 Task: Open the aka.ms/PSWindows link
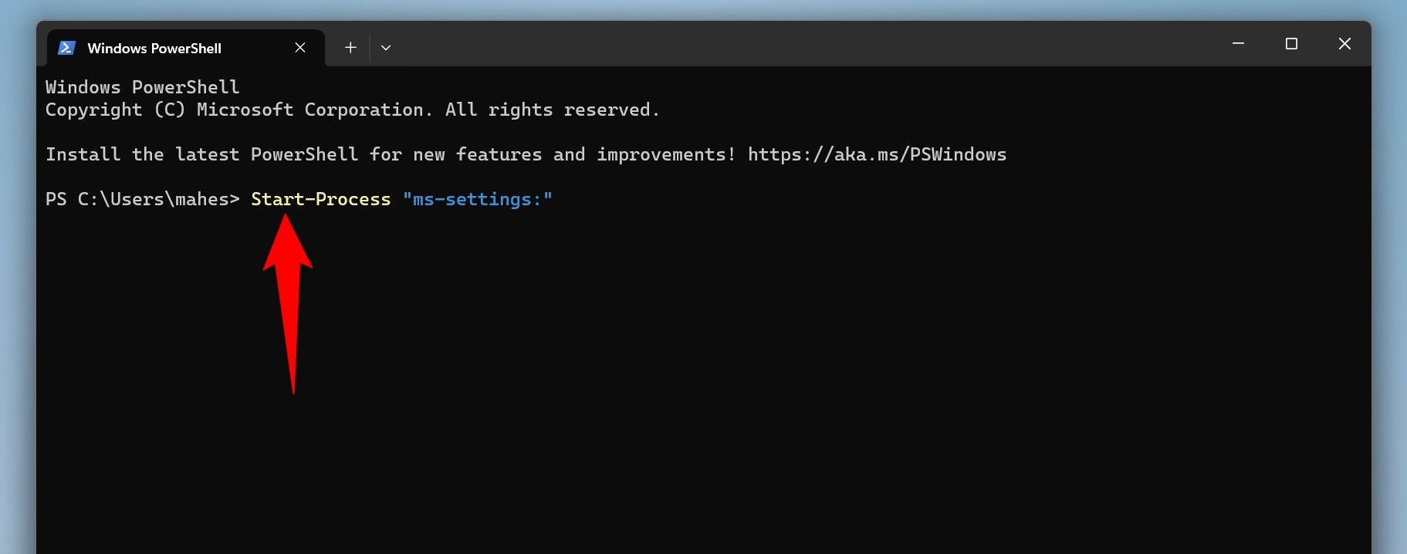pyautogui.click(x=877, y=154)
